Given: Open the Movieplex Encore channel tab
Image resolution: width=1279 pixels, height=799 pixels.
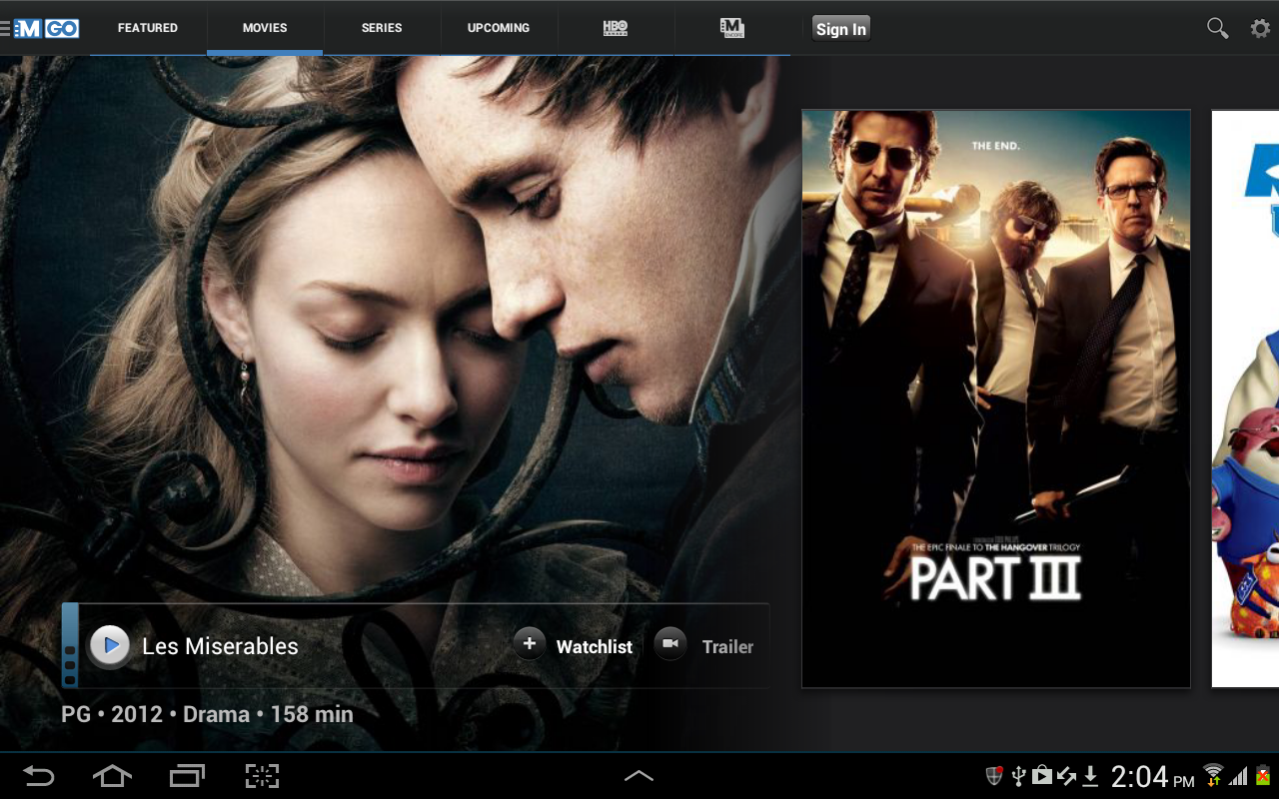Looking at the screenshot, I should pos(732,28).
